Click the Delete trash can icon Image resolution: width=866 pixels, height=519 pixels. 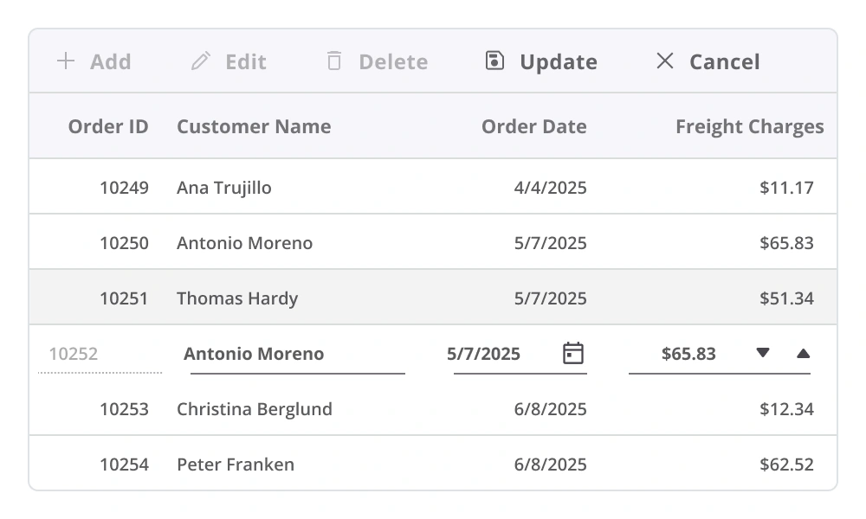point(333,61)
